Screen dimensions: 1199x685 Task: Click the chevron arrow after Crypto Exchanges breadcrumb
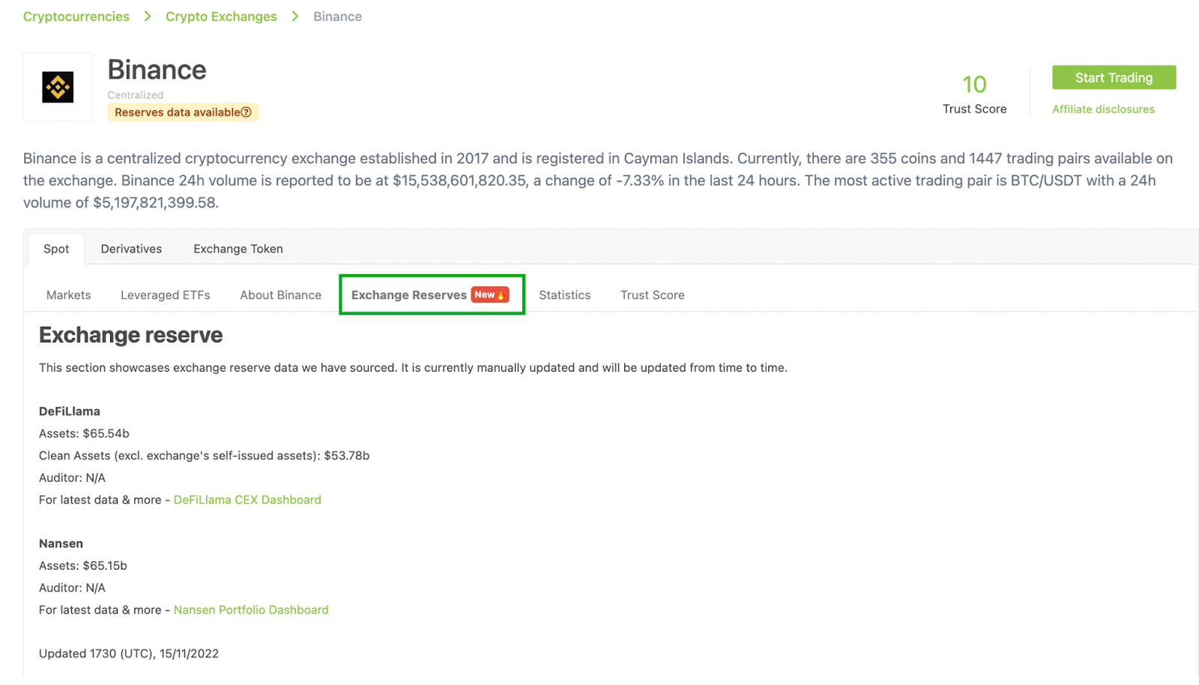pos(295,16)
